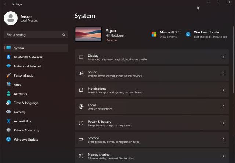Click the Nearby sharing icon

coord(81,156)
